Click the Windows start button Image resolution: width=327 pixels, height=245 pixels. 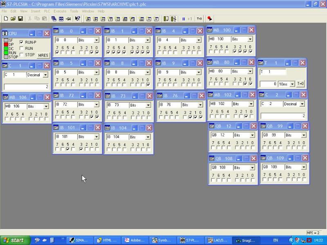coord(14,241)
